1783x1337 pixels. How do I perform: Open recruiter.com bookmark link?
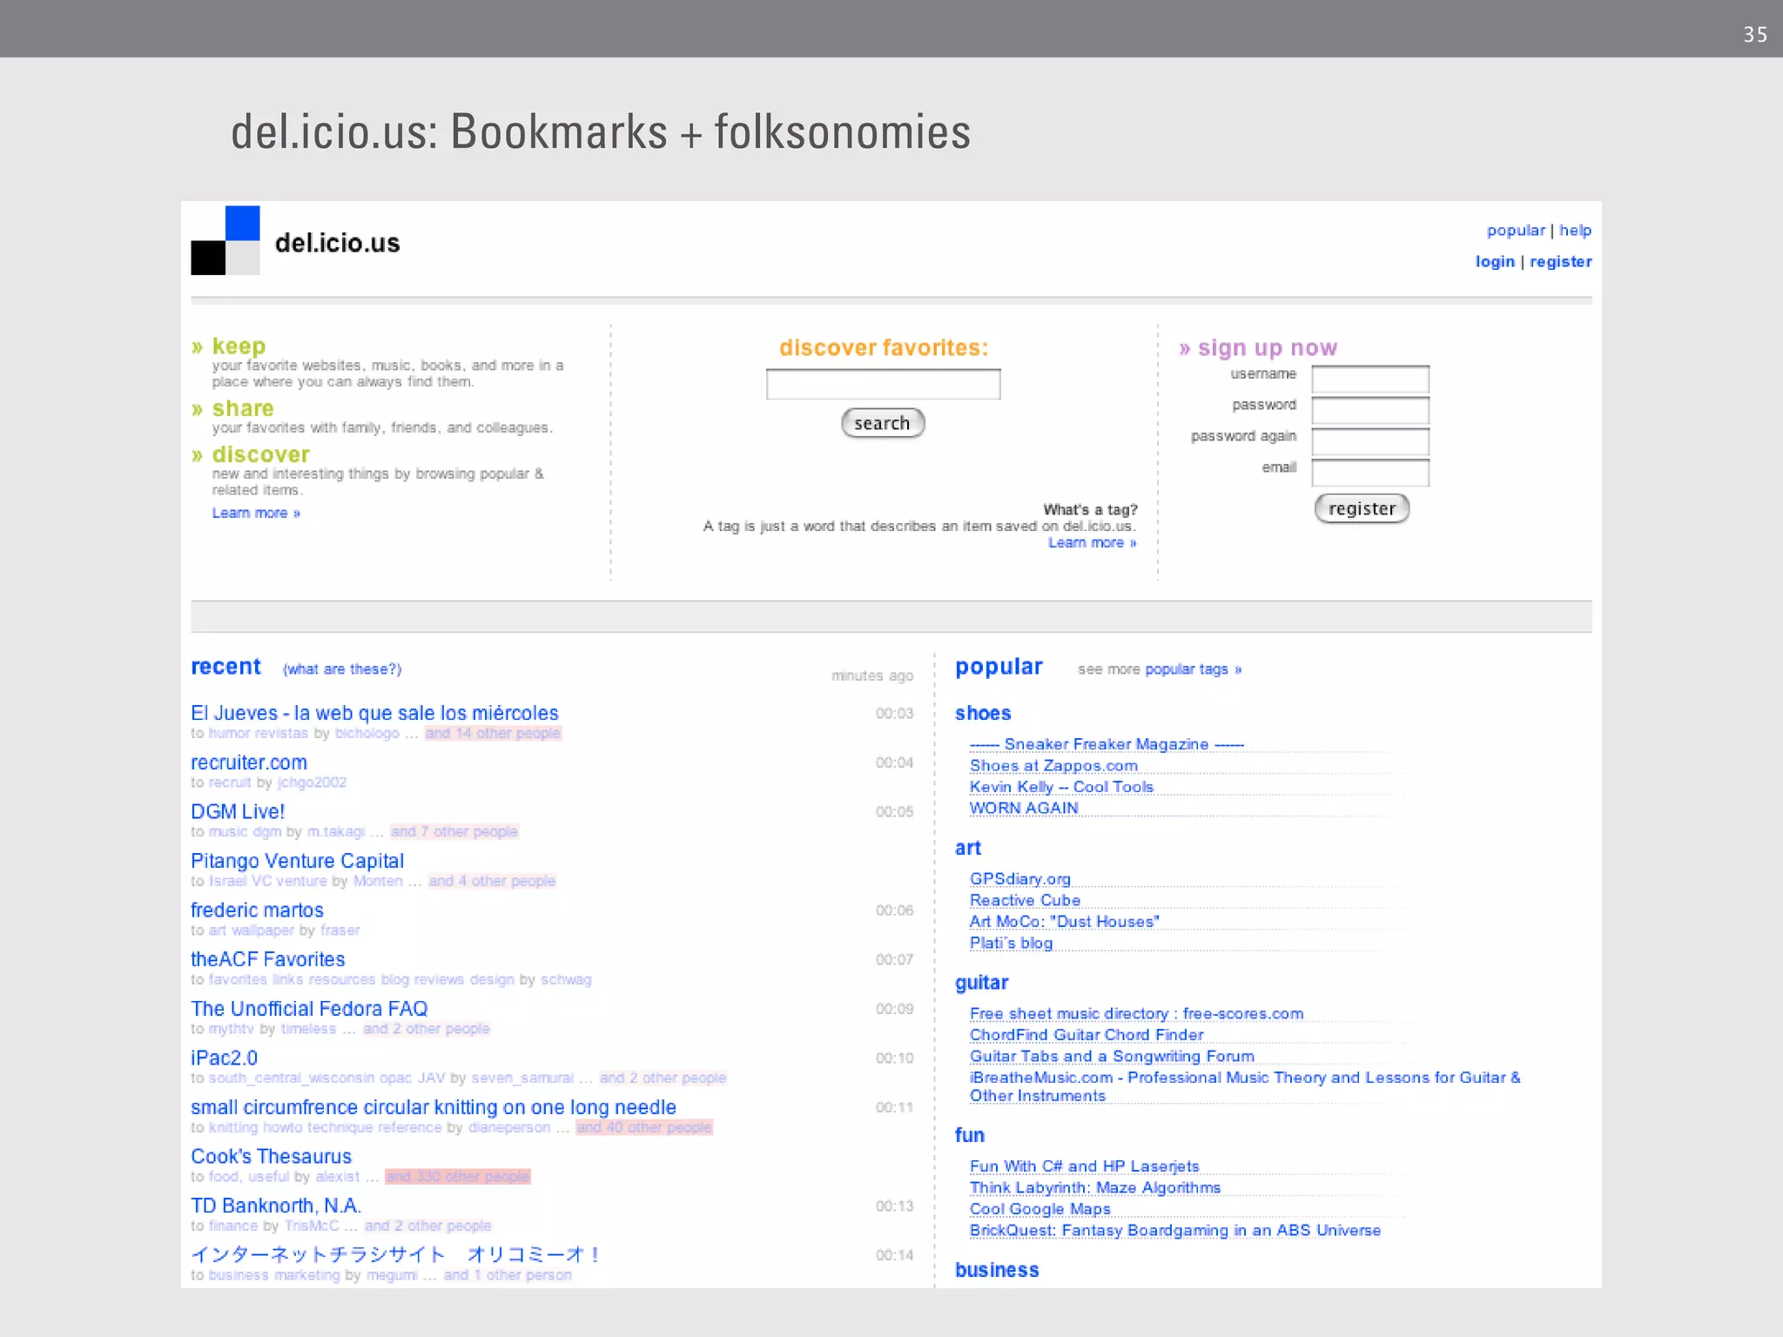pyautogui.click(x=249, y=763)
